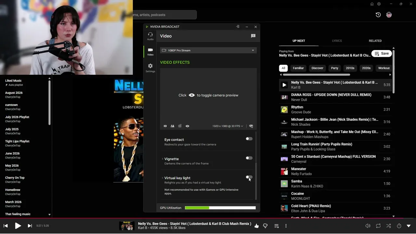Viewport: 416px width, 234px height.
Task: Take a camera snapshot with the camera icon
Action: (x=180, y=126)
